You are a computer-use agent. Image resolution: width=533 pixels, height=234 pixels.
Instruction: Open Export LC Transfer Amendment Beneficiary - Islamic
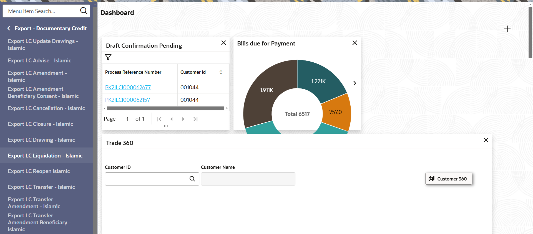(x=39, y=222)
